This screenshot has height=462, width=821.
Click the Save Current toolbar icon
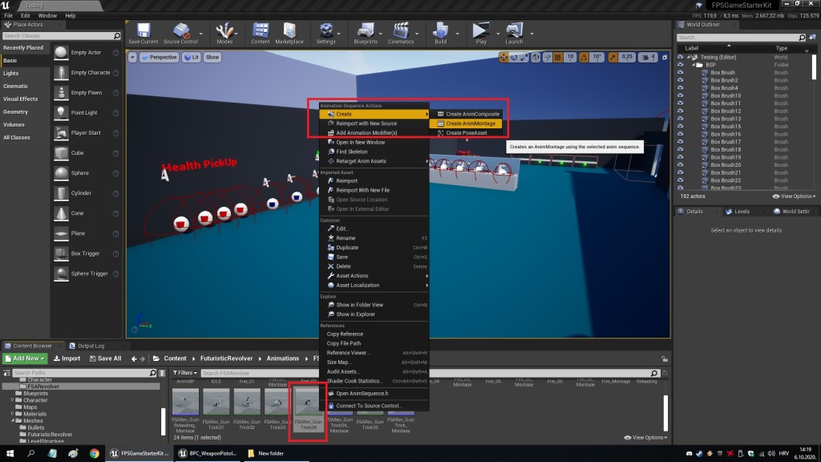click(x=144, y=32)
